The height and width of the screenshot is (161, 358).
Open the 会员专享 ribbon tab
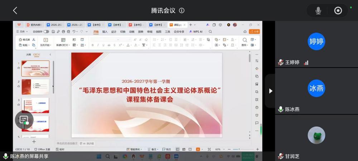click(179, 32)
